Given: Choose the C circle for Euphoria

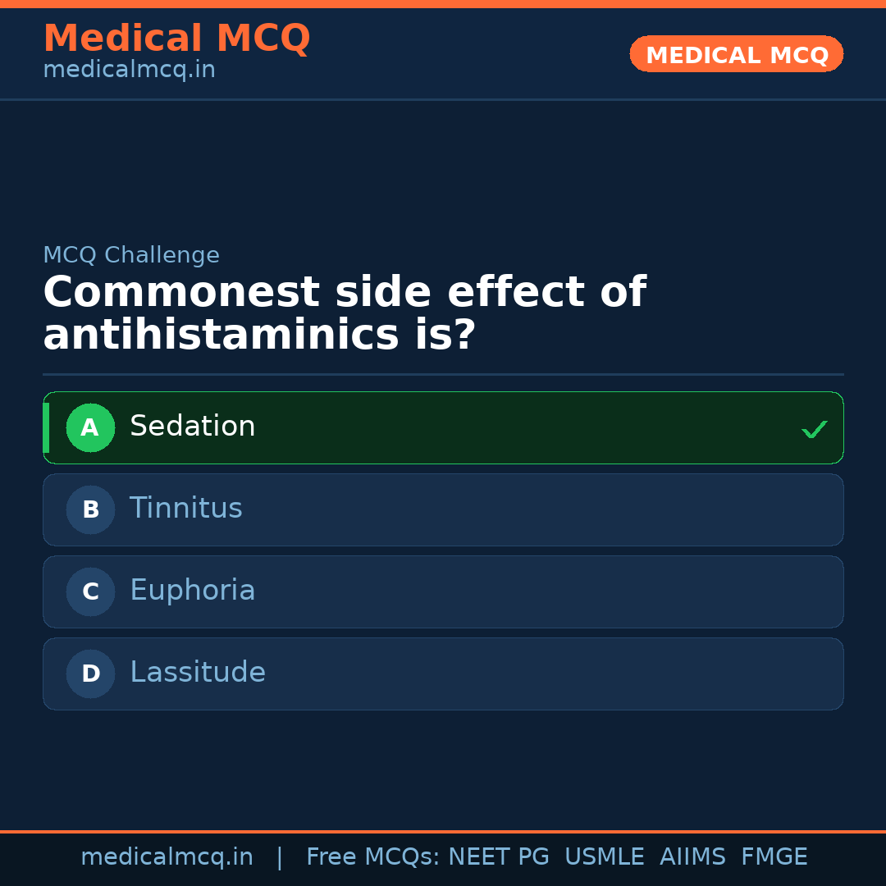Looking at the screenshot, I should pyautogui.click(x=90, y=591).
